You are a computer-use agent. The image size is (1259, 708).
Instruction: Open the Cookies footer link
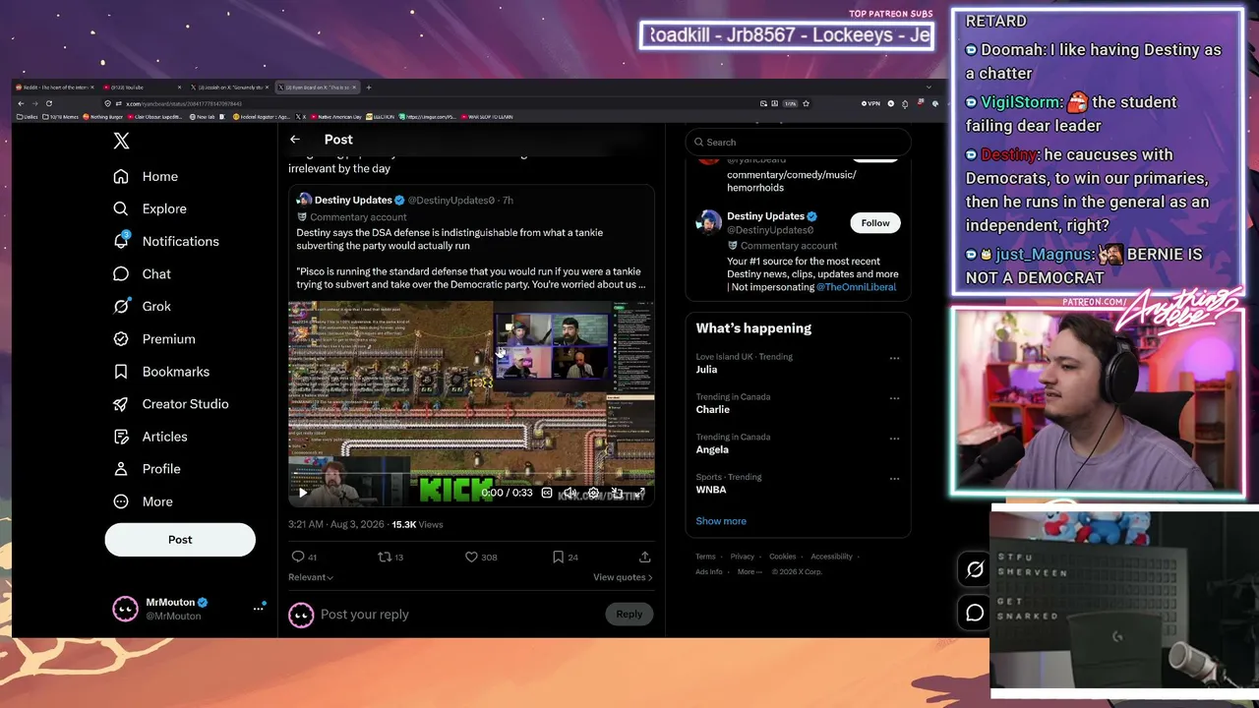pos(783,557)
